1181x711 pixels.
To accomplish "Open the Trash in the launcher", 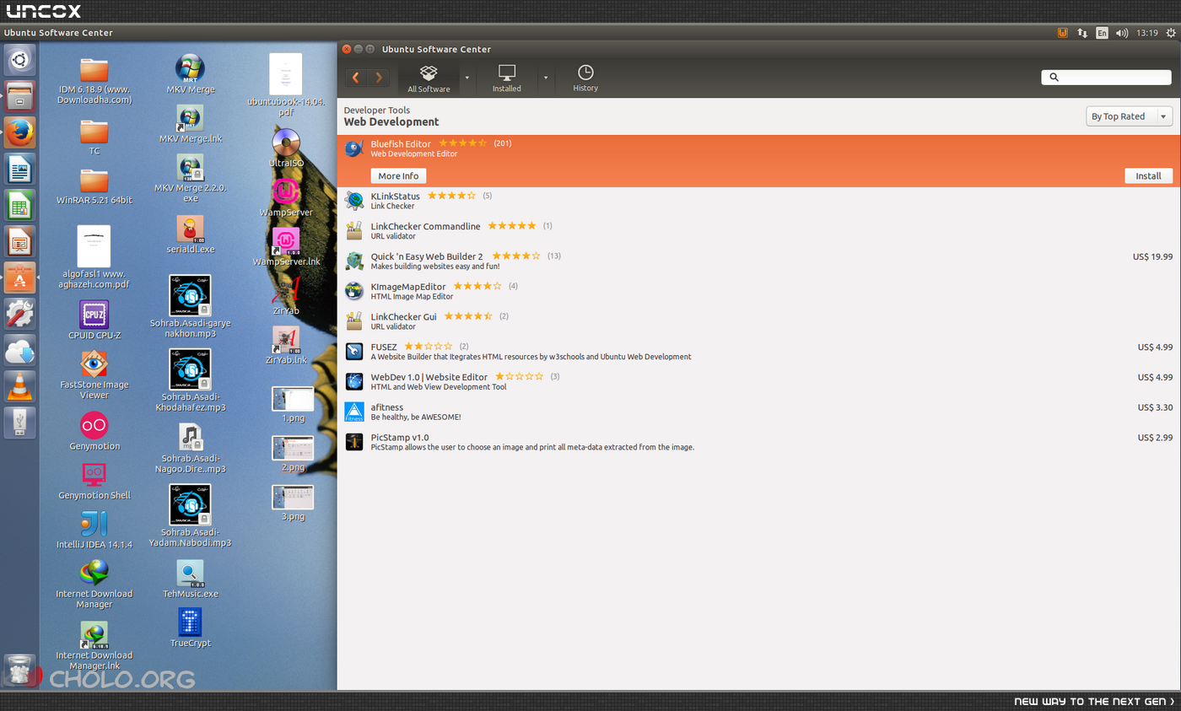I will [19, 670].
